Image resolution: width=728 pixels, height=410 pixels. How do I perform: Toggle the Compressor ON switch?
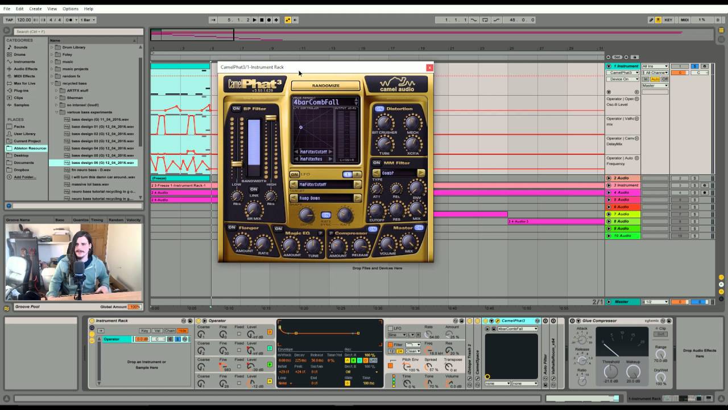372,229
